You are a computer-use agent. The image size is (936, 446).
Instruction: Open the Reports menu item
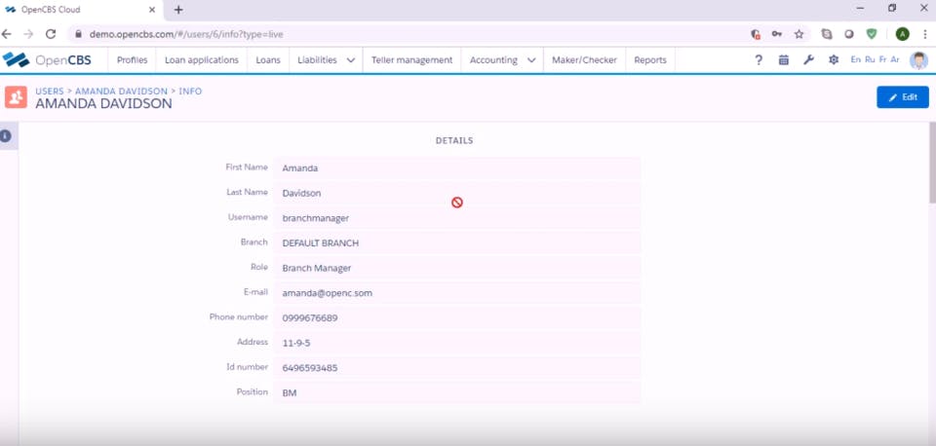click(650, 60)
